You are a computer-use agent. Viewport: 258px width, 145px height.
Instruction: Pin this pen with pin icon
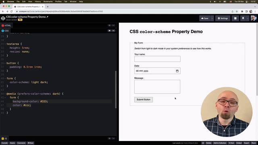pyautogui.click(x=243, y=18)
